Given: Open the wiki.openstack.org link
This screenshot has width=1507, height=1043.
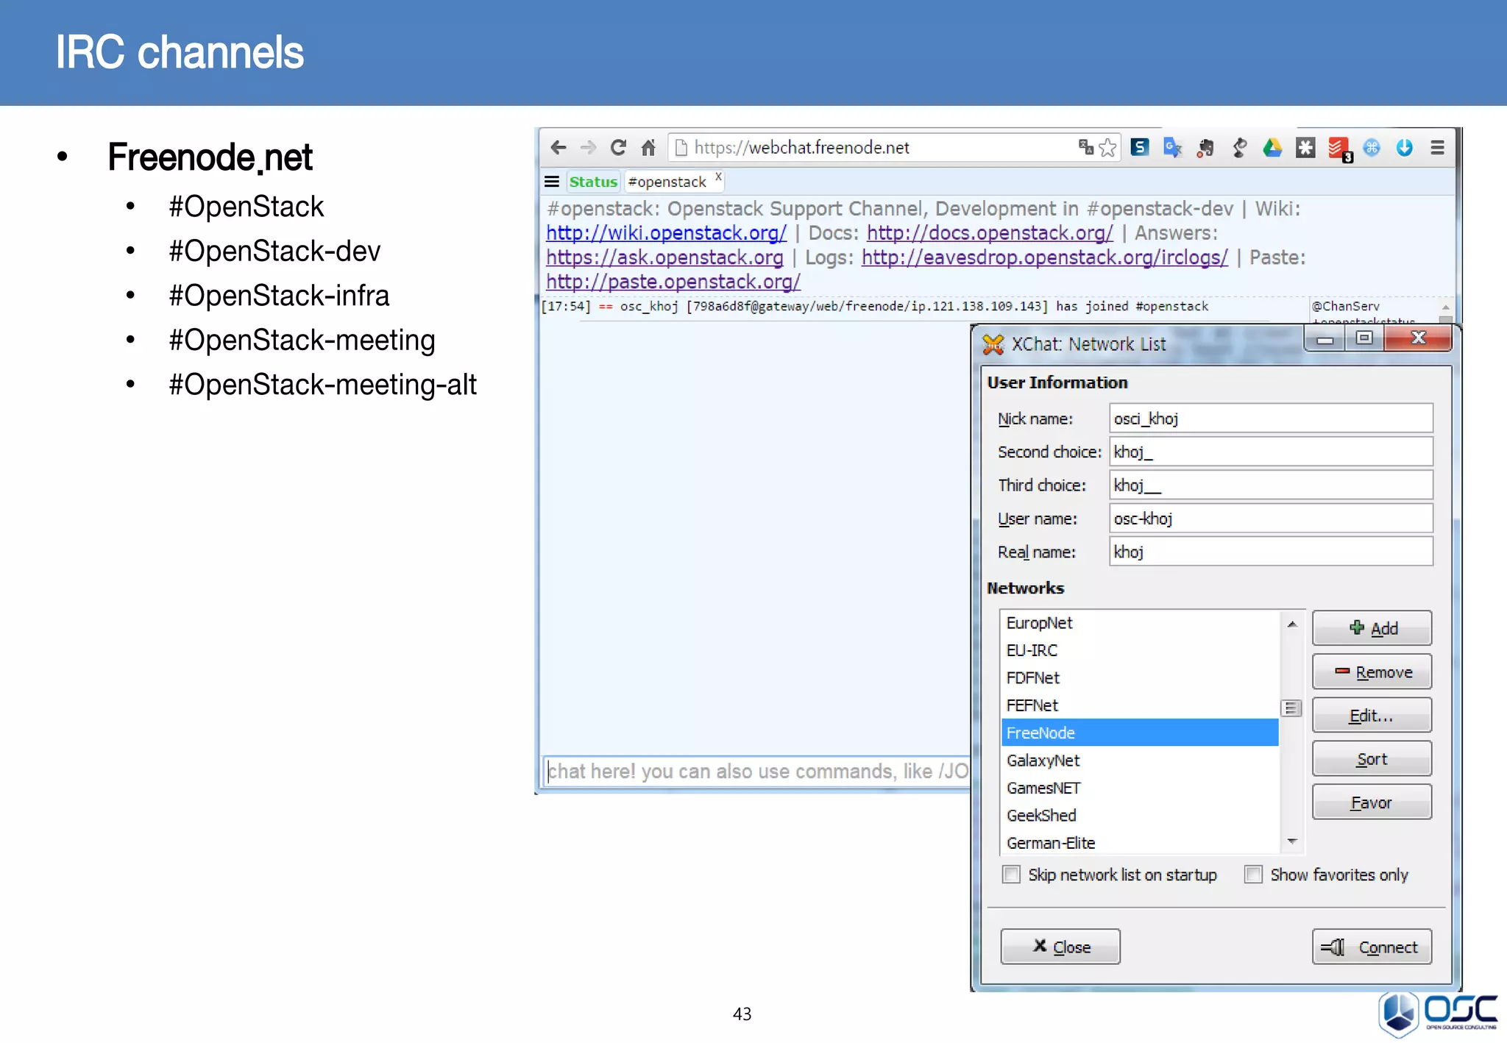Looking at the screenshot, I should (x=666, y=233).
